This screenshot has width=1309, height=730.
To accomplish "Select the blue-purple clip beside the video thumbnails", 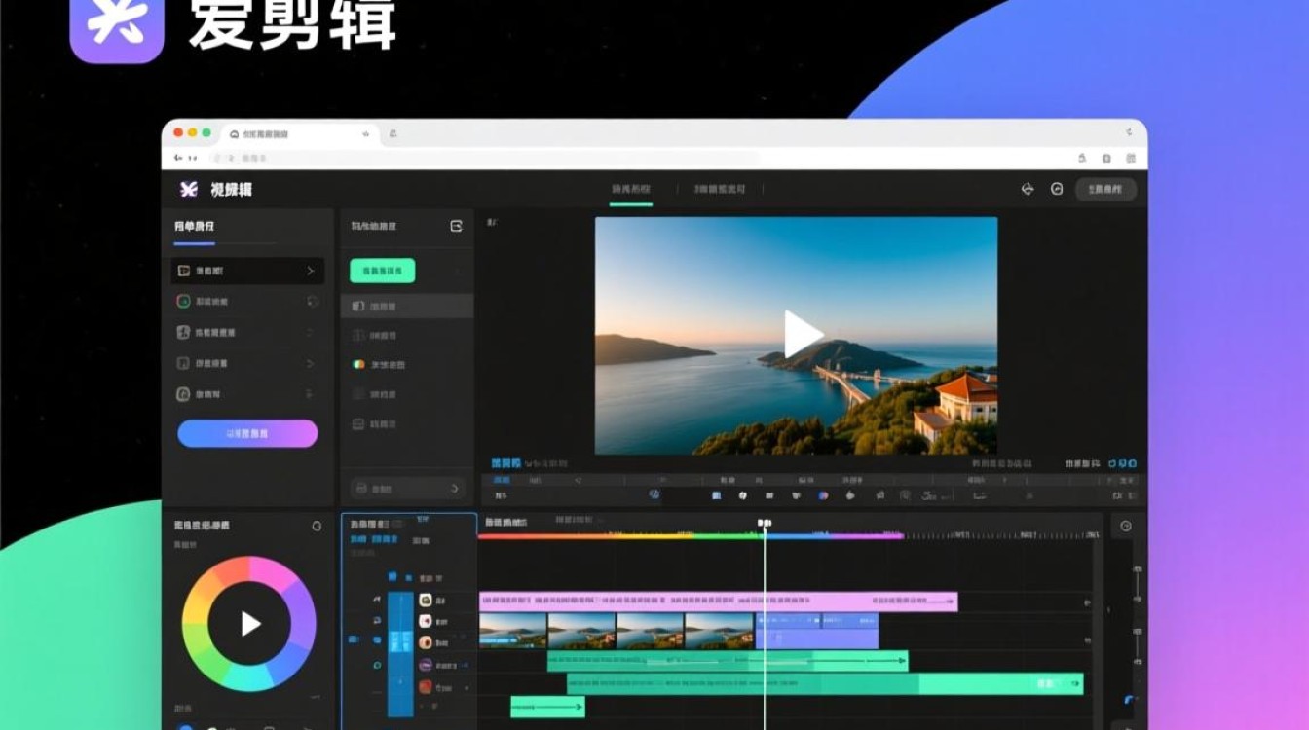I will (x=816, y=631).
